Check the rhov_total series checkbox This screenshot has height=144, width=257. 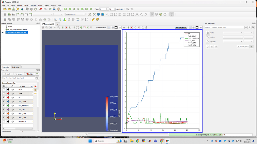point(4,121)
